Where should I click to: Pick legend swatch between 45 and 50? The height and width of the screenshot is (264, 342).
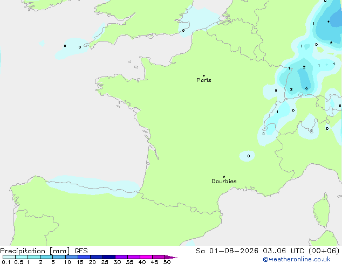159,257
